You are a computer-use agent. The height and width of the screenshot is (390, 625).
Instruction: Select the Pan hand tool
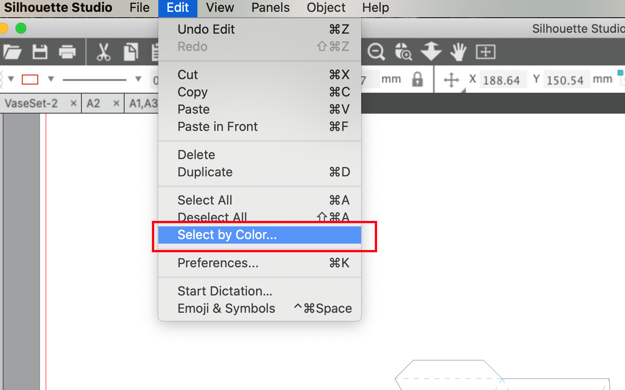pos(458,52)
